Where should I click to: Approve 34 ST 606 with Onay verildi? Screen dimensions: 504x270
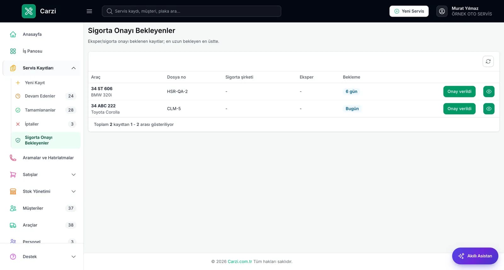[x=459, y=91]
